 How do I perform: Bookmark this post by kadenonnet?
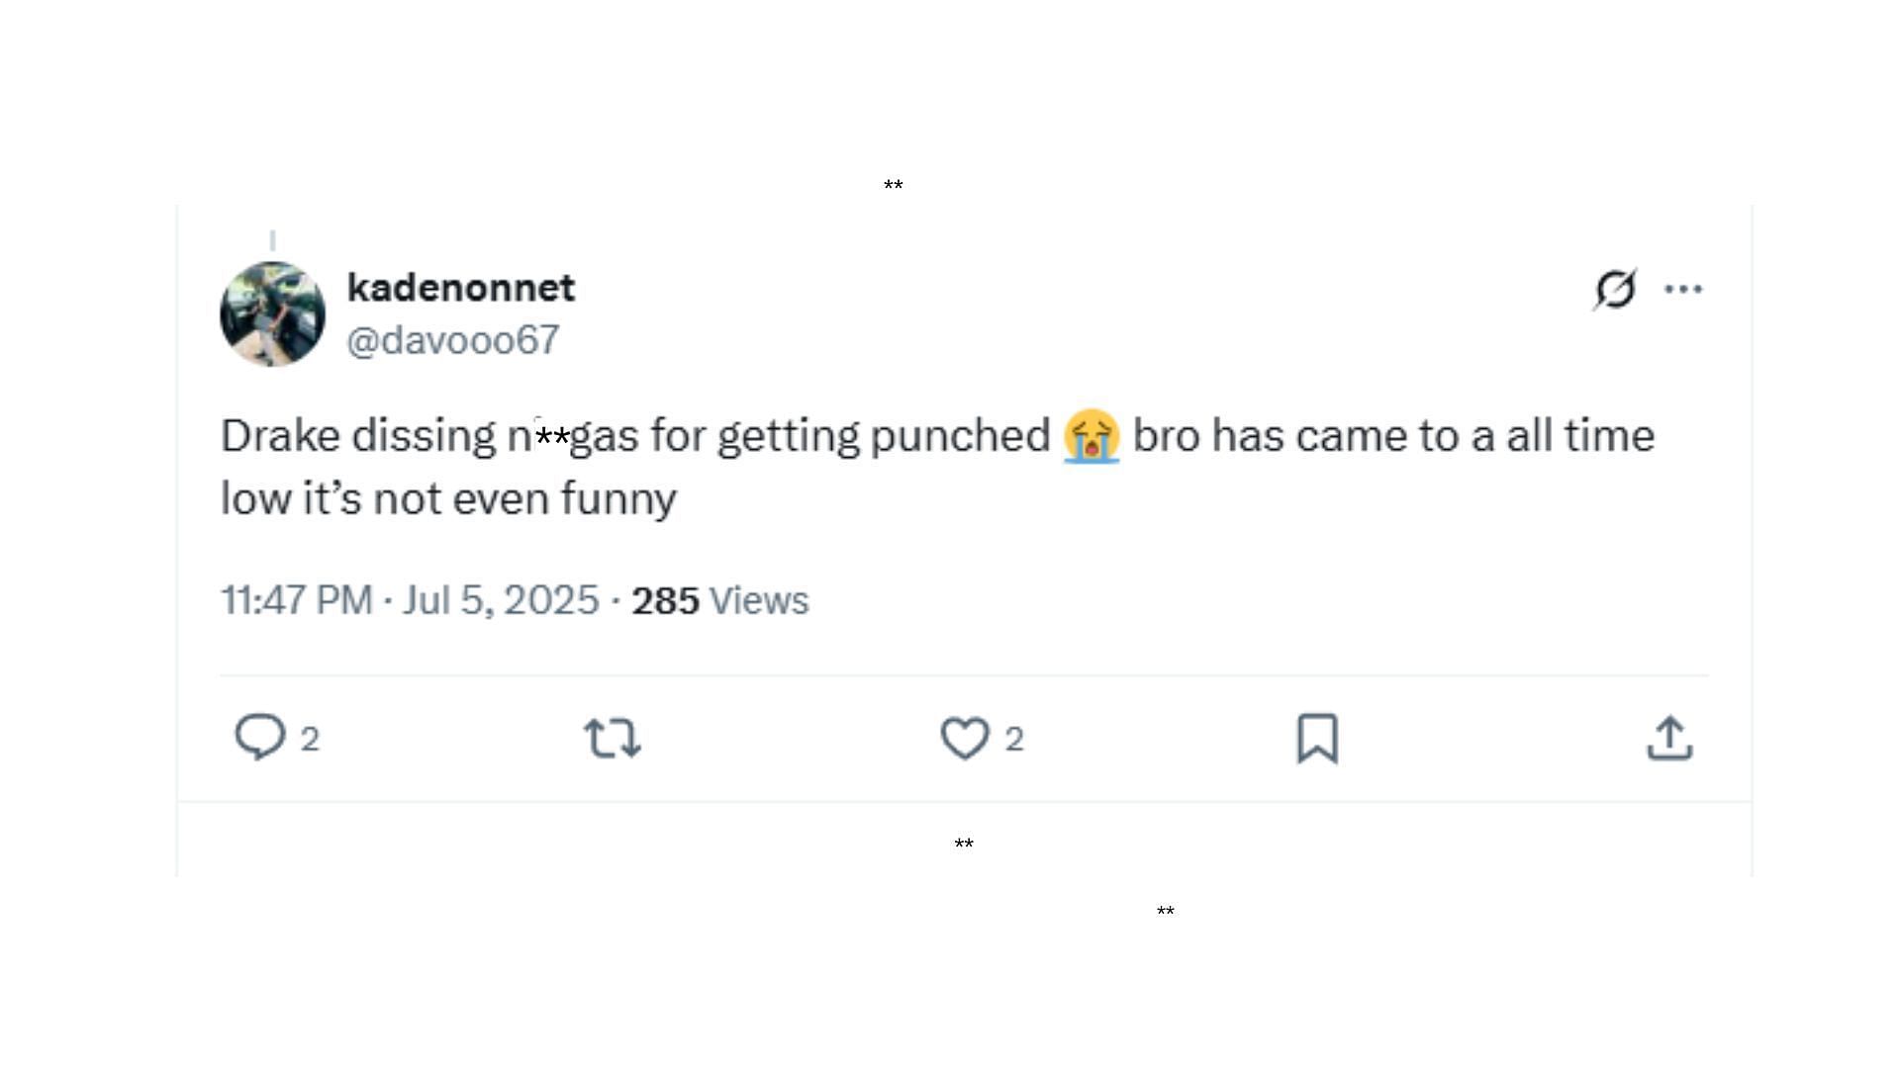tap(1317, 738)
